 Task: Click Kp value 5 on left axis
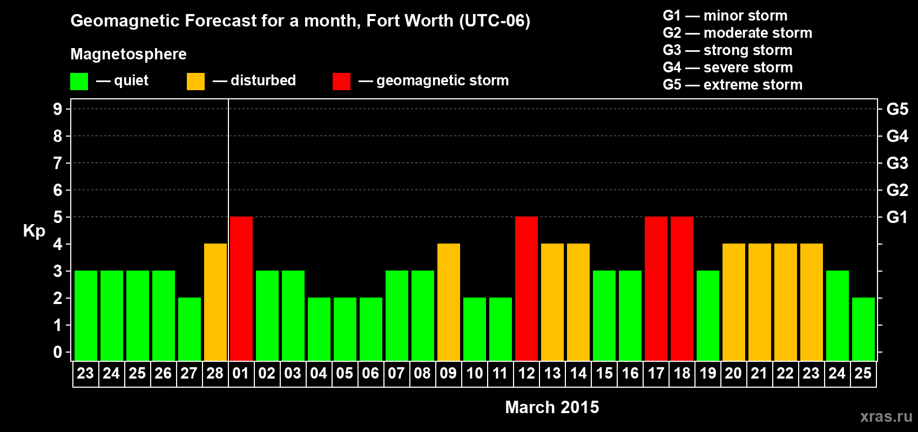(58, 217)
